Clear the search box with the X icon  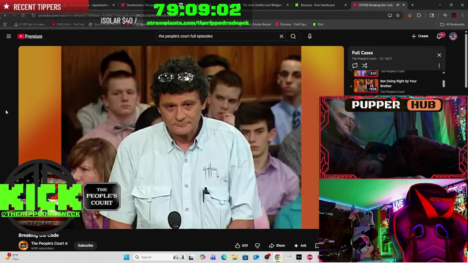pos(282,36)
